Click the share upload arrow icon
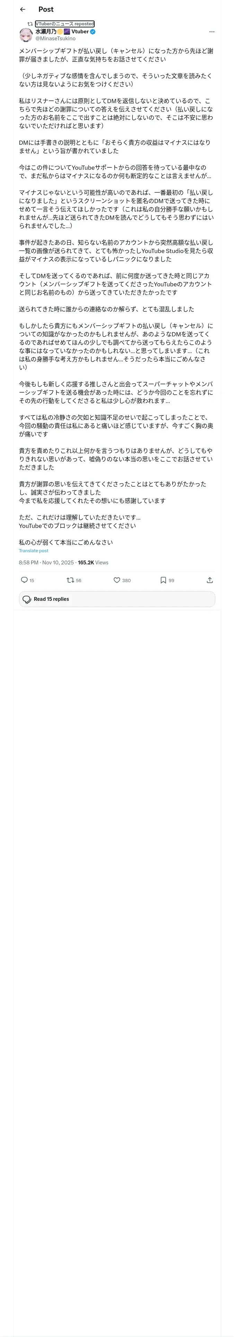The image size is (234, 1337). tap(210, 580)
